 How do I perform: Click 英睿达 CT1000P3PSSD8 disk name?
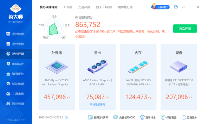179,82
